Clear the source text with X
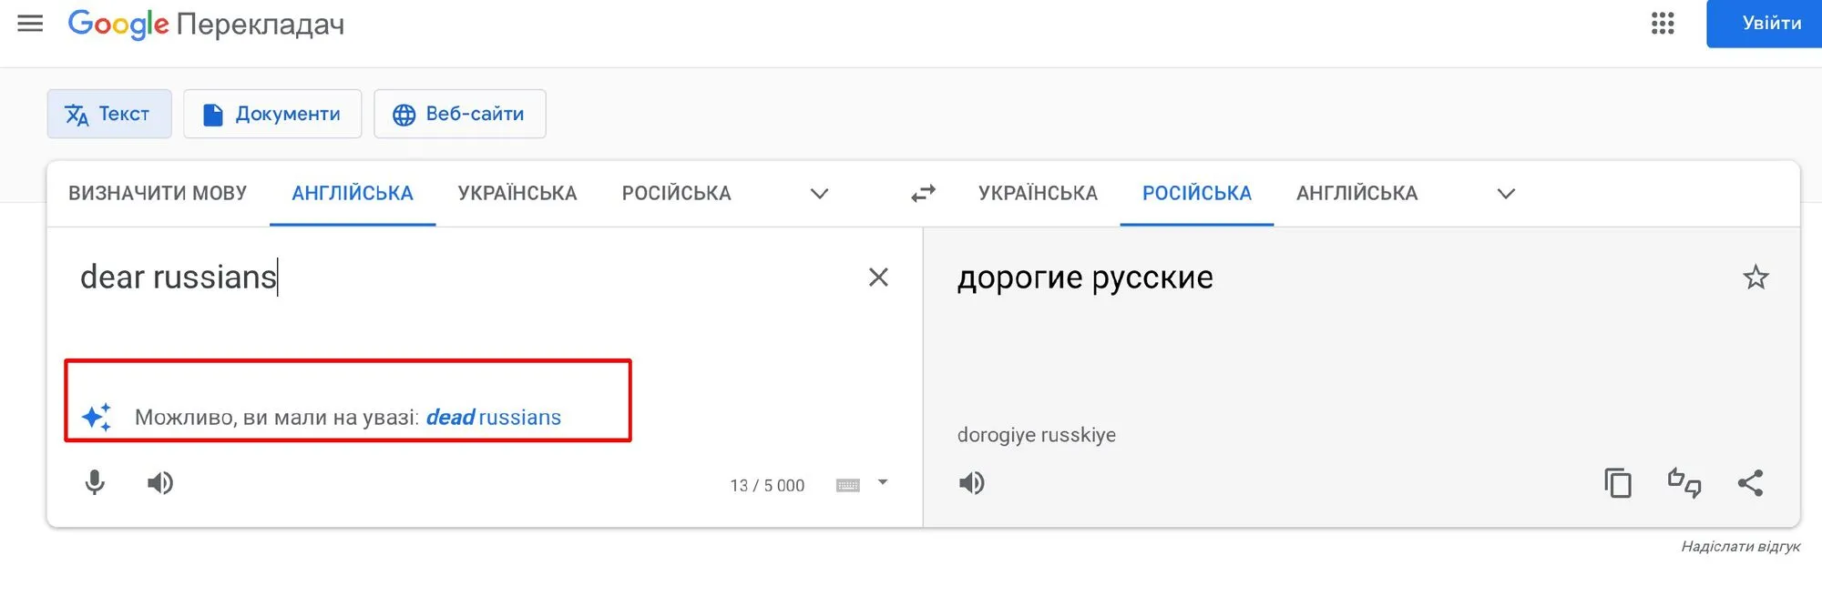Image resolution: width=1822 pixels, height=616 pixels. [878, 278]
